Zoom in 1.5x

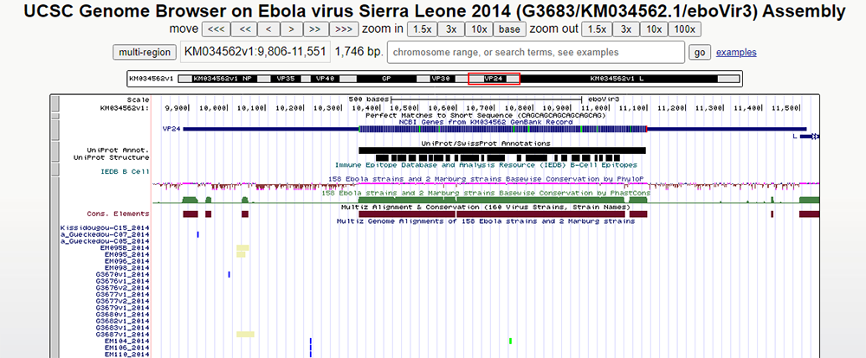pyautogui.click(x=421, y=29)
